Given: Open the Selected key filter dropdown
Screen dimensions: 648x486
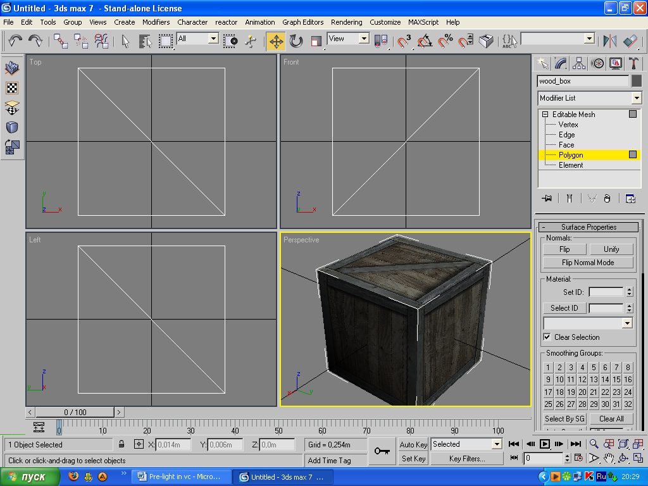Looking at the screenshot, I should pos(497,444).
